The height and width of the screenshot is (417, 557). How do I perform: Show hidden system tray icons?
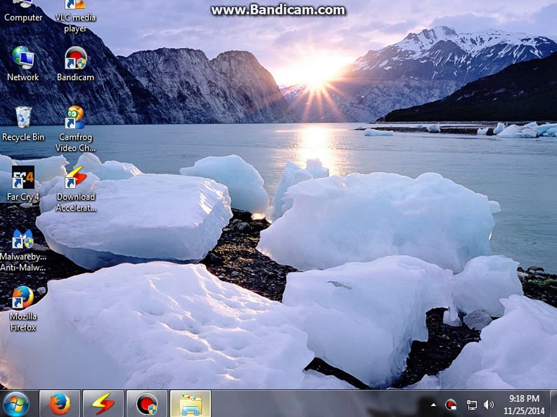click(433, 405)
